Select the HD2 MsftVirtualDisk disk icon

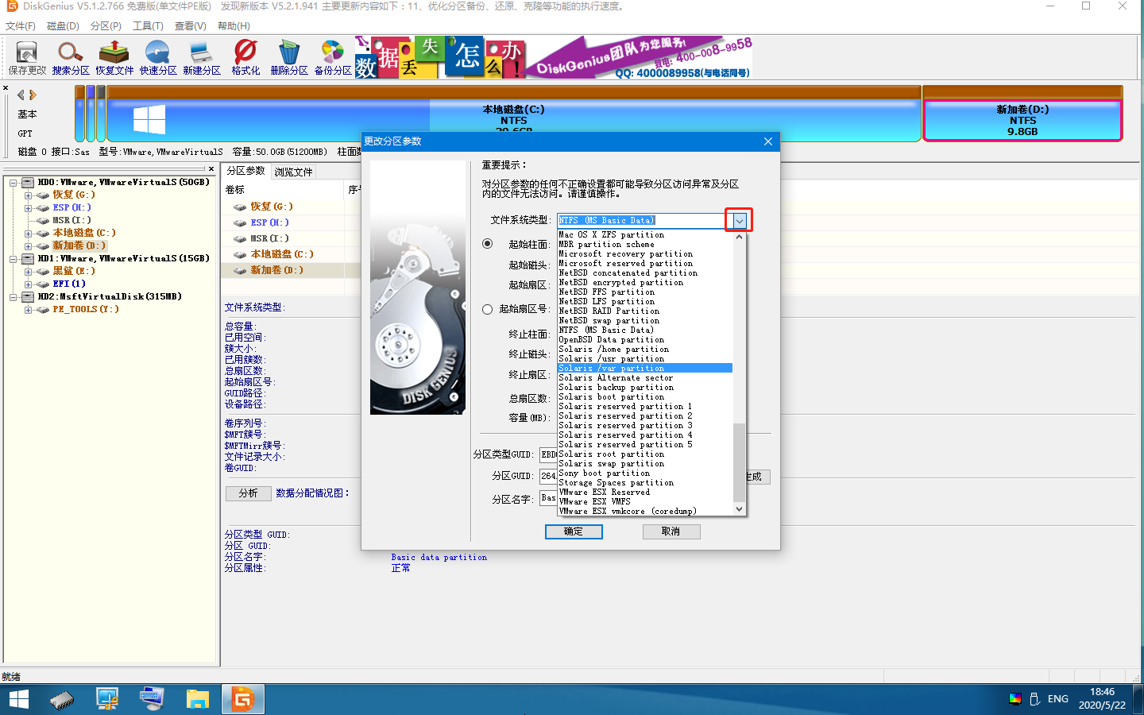tap(28, 296)
